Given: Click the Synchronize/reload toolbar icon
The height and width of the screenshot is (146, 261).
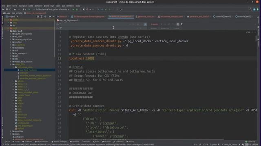Looking at the screenshot, I should pyautogui.click(x=10, y=9).
